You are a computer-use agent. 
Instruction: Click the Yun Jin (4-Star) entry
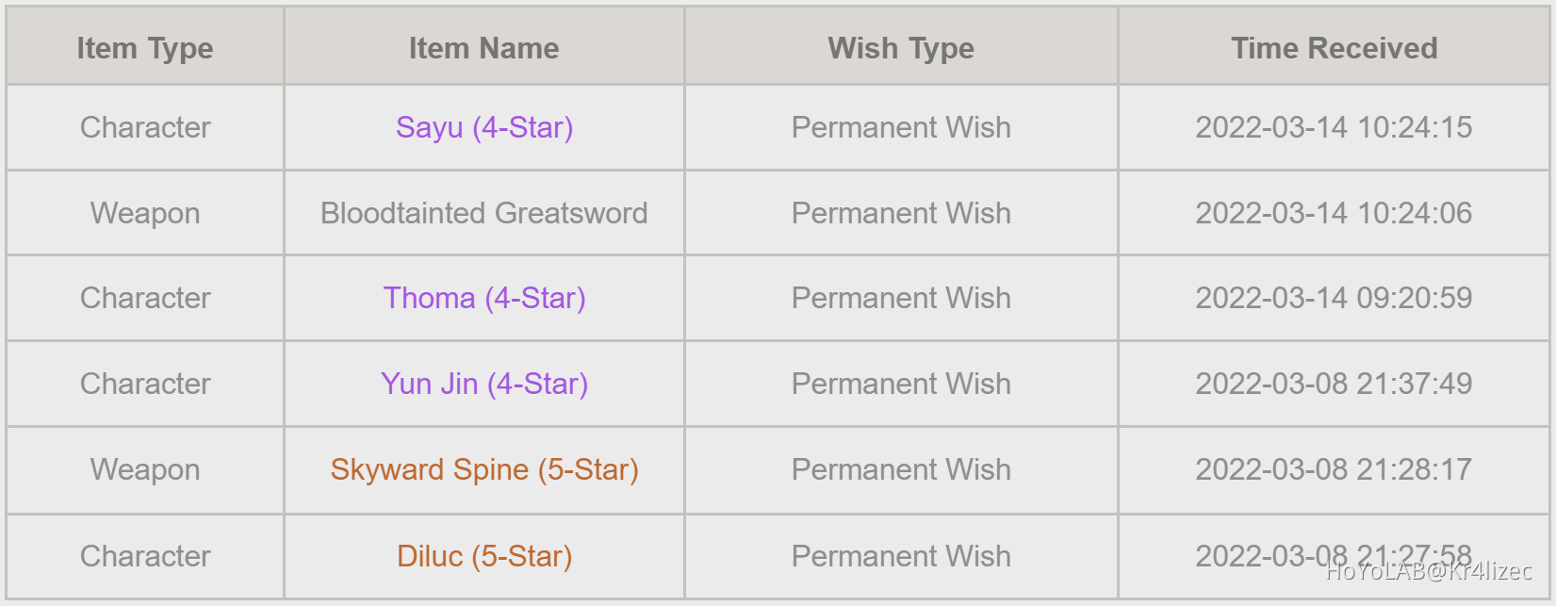pos(484,384)
